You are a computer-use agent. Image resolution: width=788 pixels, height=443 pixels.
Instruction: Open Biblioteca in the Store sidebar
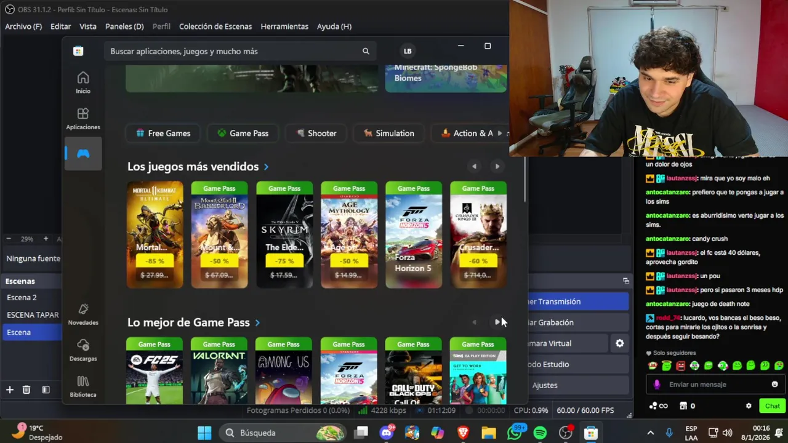(82, 386)
